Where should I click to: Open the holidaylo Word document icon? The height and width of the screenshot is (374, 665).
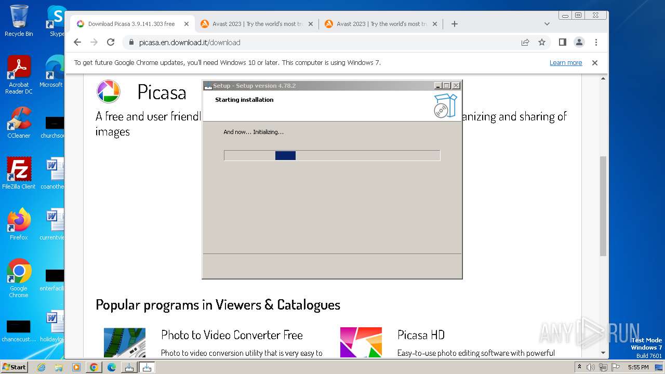(x=53, y=326)
